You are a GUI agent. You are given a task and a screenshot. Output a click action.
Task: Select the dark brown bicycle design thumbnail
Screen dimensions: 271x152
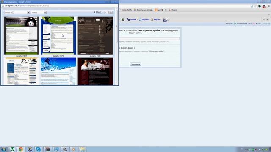[95, 35]
